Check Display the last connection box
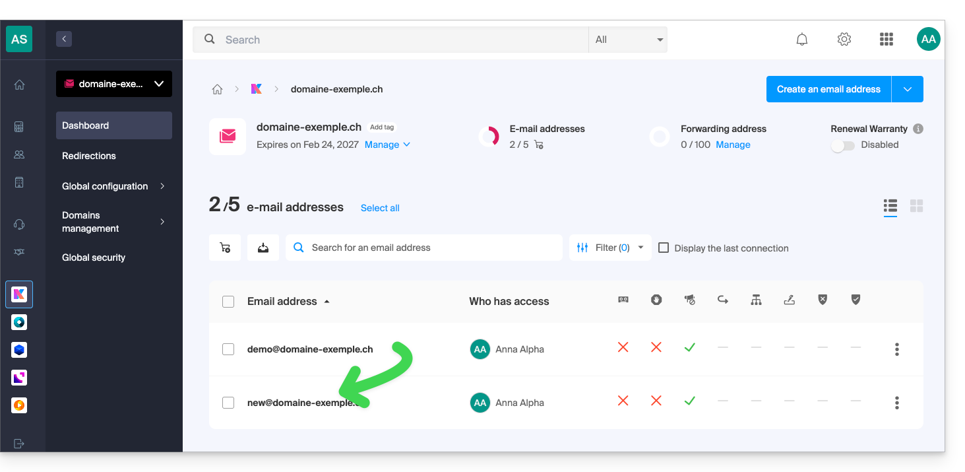 click(664, 248)
